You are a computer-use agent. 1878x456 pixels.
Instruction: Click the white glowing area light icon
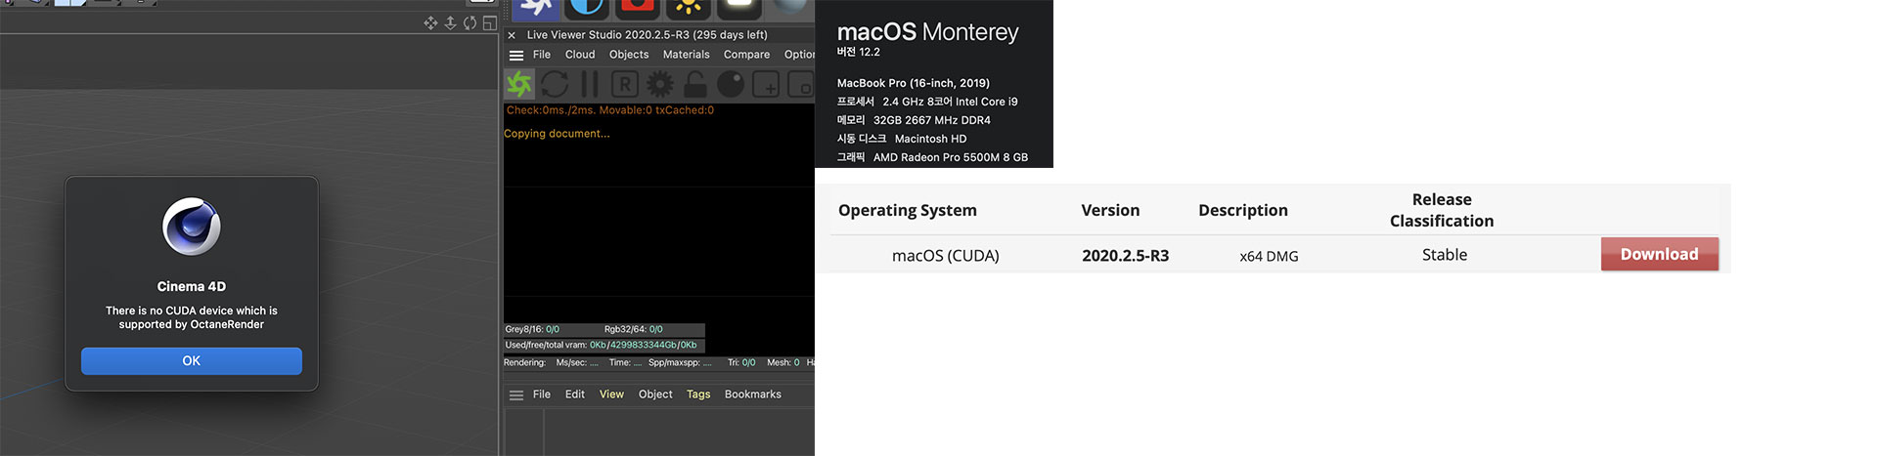tap(739, 9)
